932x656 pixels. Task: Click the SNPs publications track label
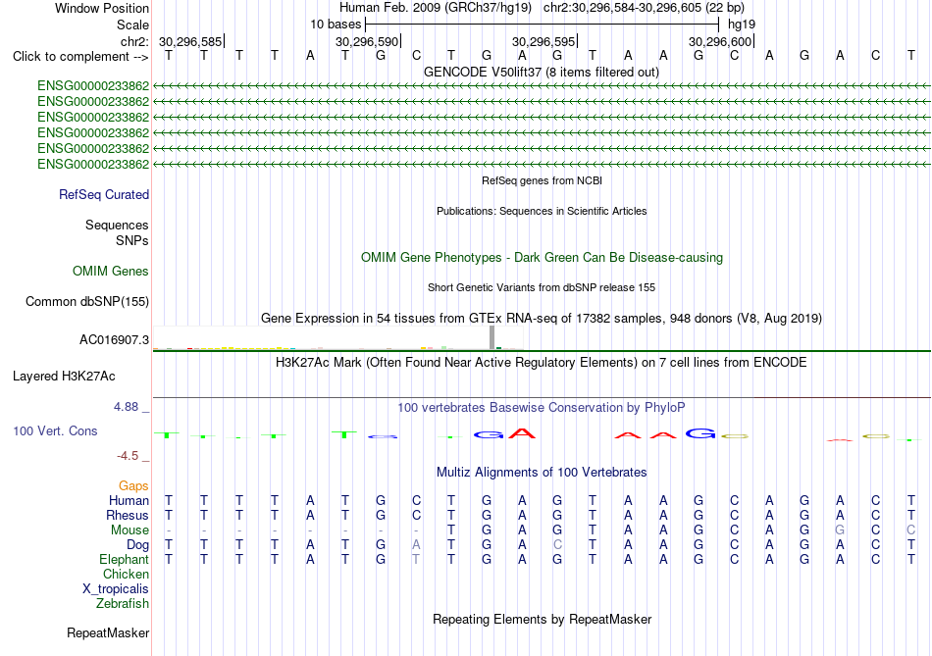(x=132, y=240)
